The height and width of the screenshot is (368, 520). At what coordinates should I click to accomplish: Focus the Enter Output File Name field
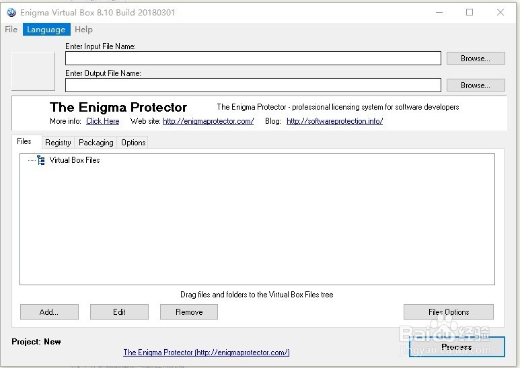point(253,85)
